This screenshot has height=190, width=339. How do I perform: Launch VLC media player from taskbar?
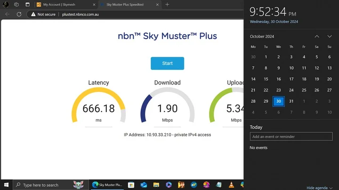point(231,185)
